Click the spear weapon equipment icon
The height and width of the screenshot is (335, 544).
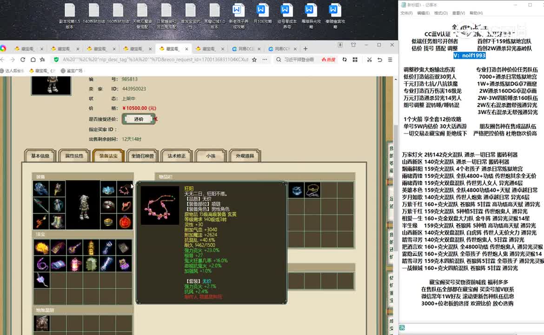tap(41, 205)
